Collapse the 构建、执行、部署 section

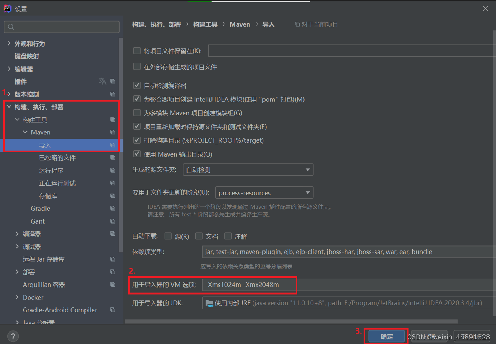[x=9, y=107]
